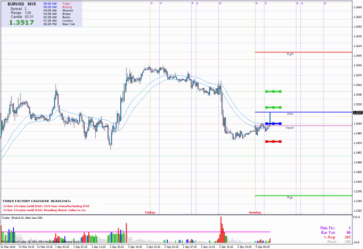Click the Alert 200 value row

339,241
